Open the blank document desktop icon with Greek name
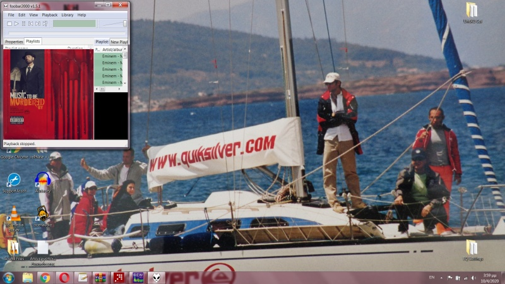505x284 pixels. (42, 253)
